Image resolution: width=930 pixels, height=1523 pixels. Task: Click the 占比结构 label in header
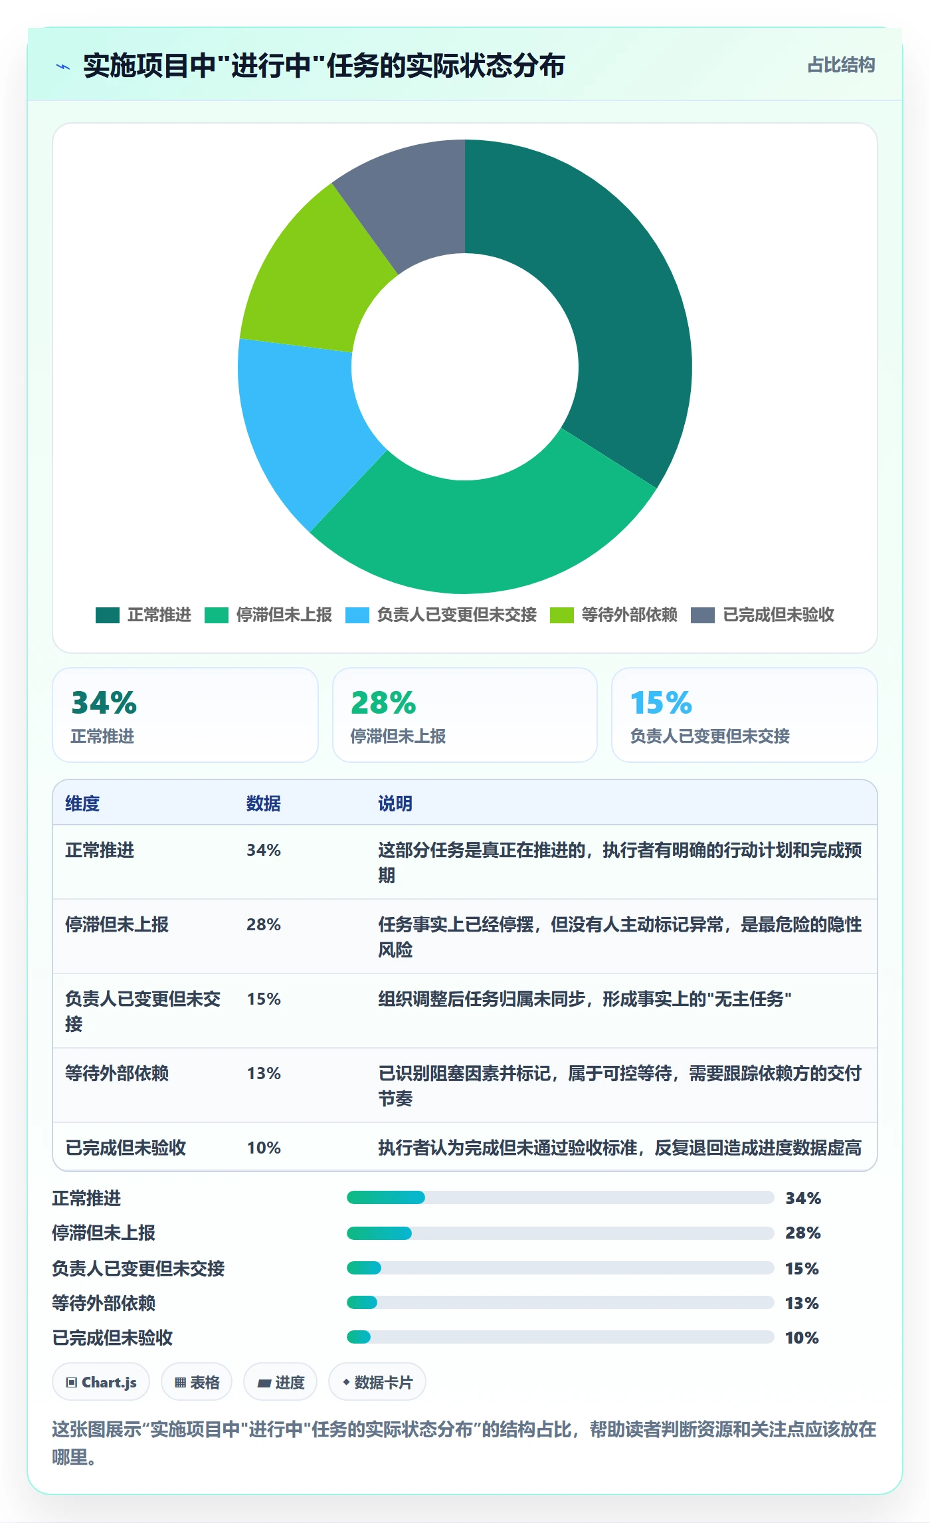[841, 65]
